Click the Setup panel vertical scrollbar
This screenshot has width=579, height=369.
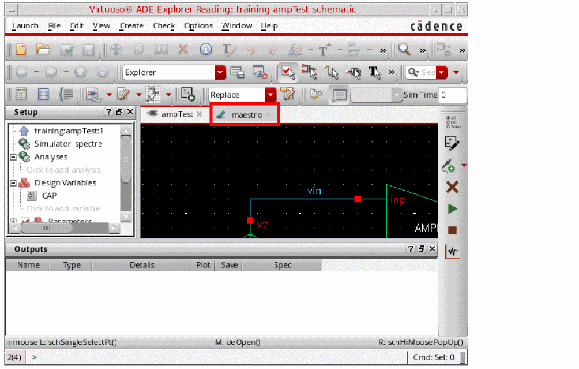126,159
